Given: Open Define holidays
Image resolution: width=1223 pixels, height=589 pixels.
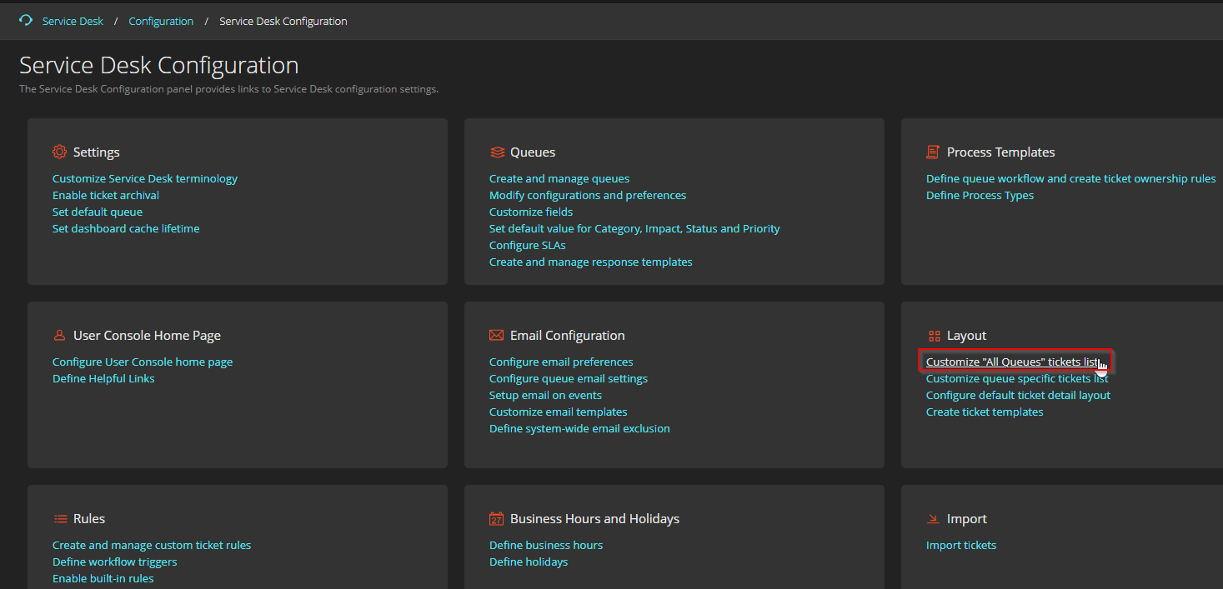Looking at the screenshot, I should click(529, 561).
